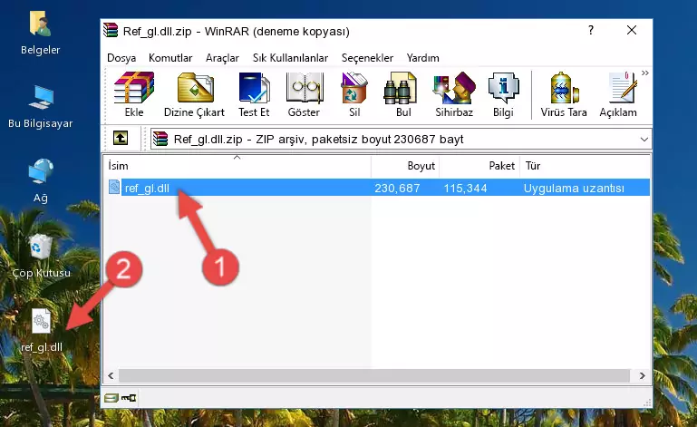Show archive Bilgi info
The width and height of the screenshot is (697, 427).
pyautogui.click(x=503, y=94)
